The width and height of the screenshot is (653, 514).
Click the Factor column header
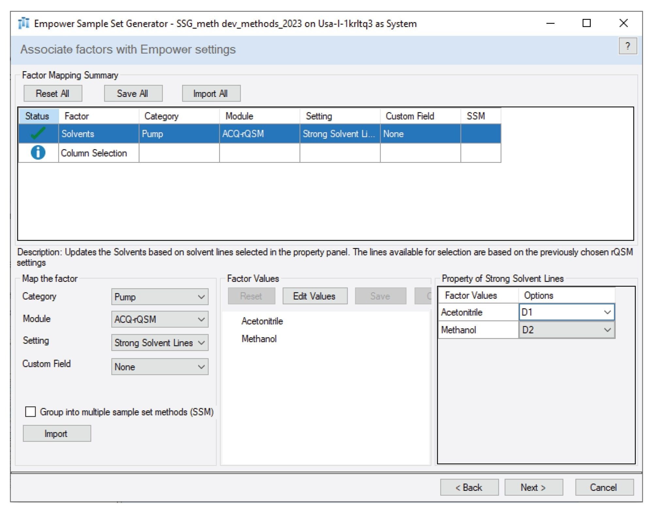pos(99,116)
